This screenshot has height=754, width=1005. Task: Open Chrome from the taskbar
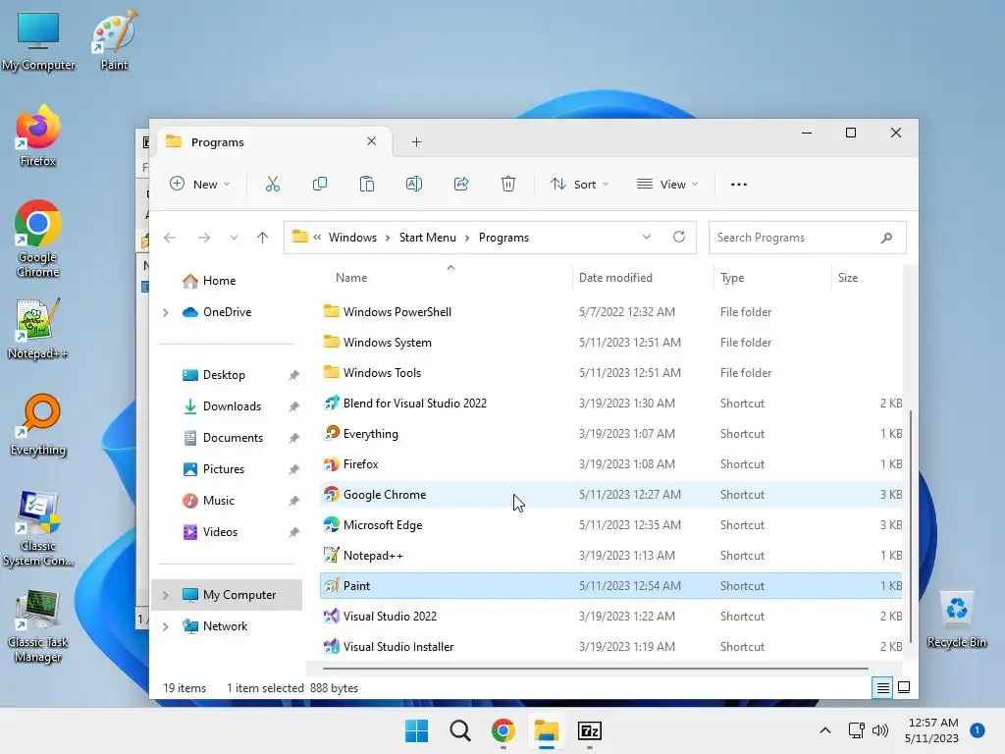pyautogui.click(x=503, y=730)
